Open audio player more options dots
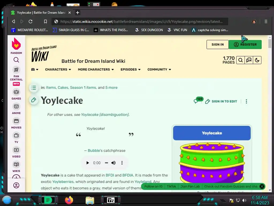Viewport: 274px width, 206px height. 122,163
